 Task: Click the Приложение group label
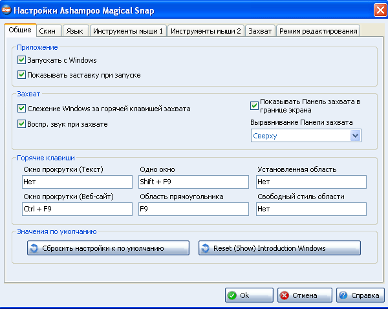pos(38,47)
